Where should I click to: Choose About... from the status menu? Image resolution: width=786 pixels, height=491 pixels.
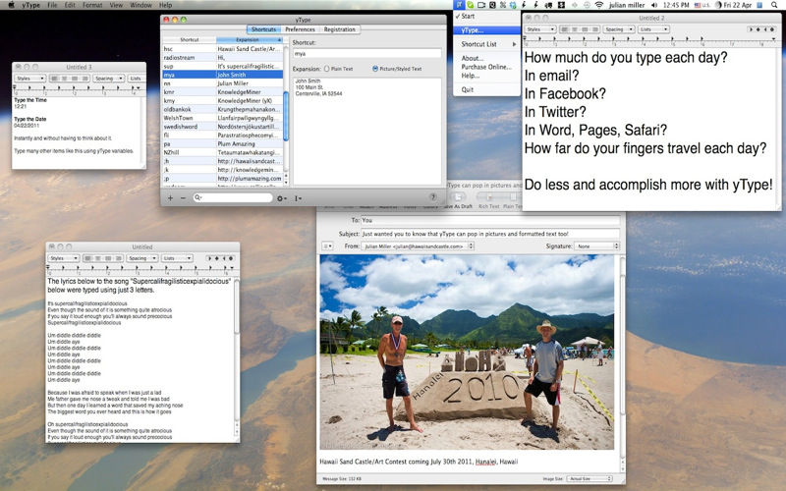[486, 58]
